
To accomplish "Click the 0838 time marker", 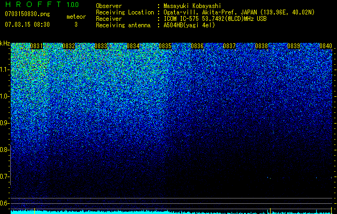I will click(261, 46).
